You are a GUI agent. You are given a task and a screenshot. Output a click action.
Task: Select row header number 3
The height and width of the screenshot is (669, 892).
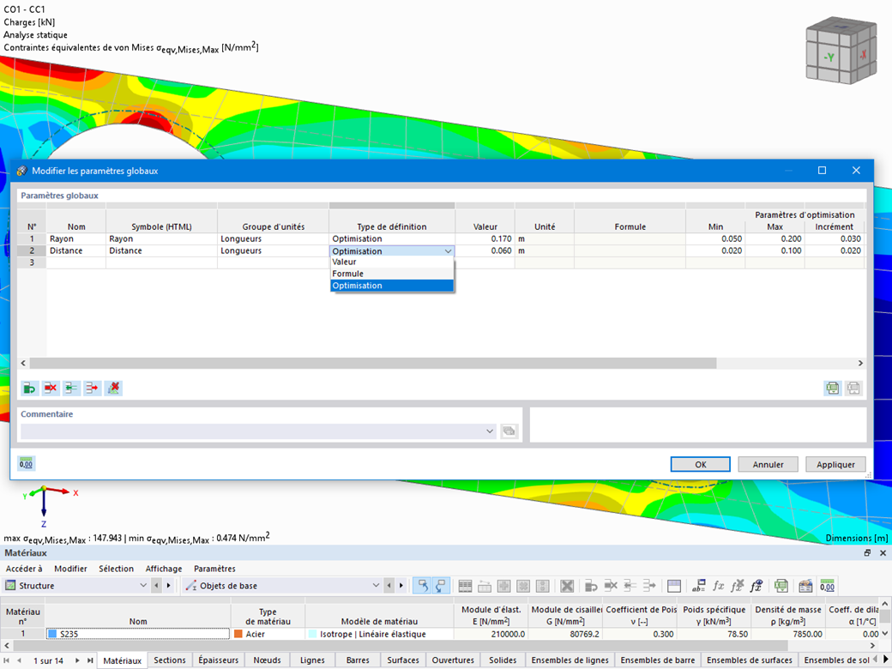coord(32,262)
